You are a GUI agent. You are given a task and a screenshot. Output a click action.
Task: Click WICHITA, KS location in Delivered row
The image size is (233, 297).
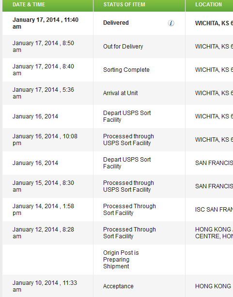[214, 23]
